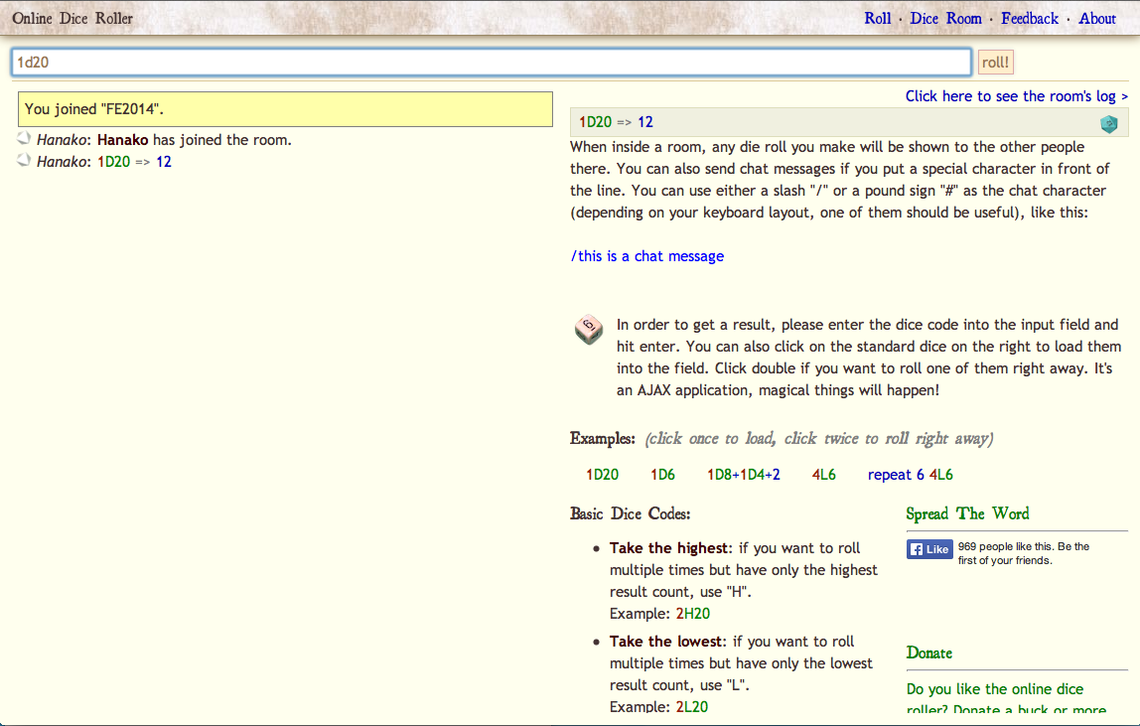Click the green d20 die icon in result box
Viewport: 1140px width, 726px height.
coord(1109,124)
